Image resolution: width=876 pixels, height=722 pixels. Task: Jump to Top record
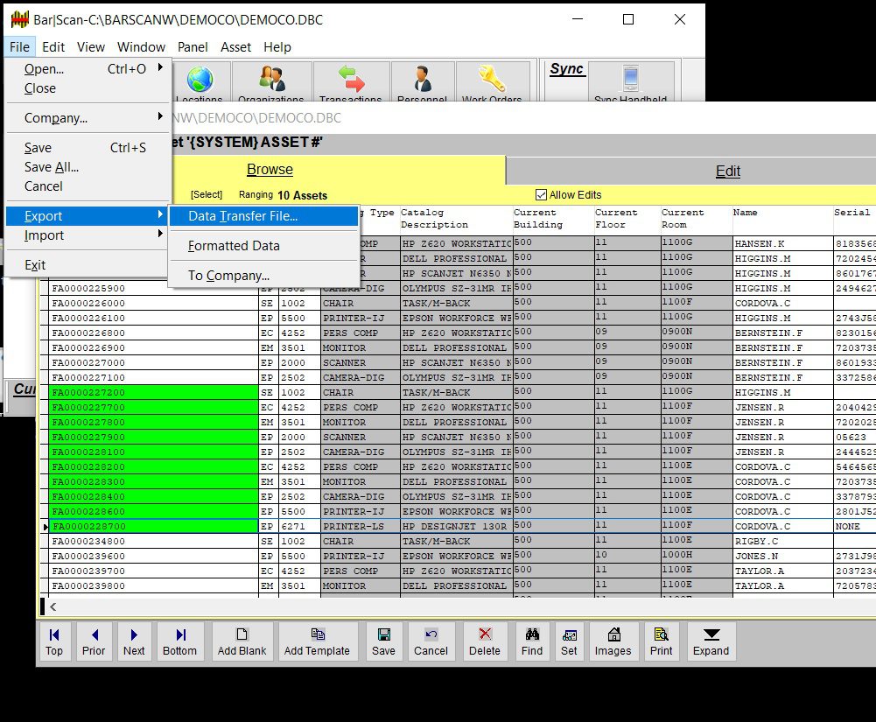pos(54,641)
